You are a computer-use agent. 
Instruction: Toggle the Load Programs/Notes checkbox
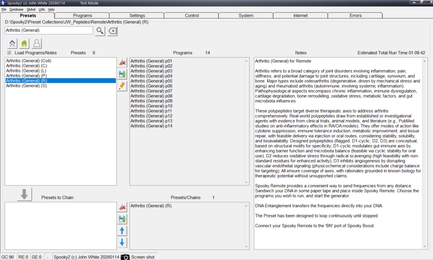[x=9, y=53]
